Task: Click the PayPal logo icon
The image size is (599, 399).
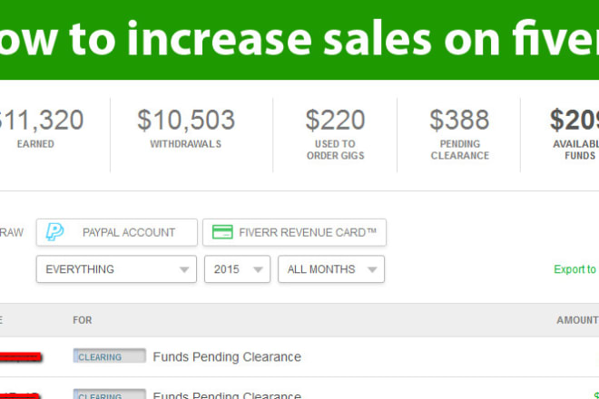Action: (x=55, y=232)
